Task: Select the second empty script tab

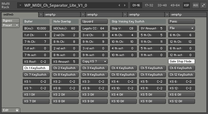Action: (x=62, y=15)
